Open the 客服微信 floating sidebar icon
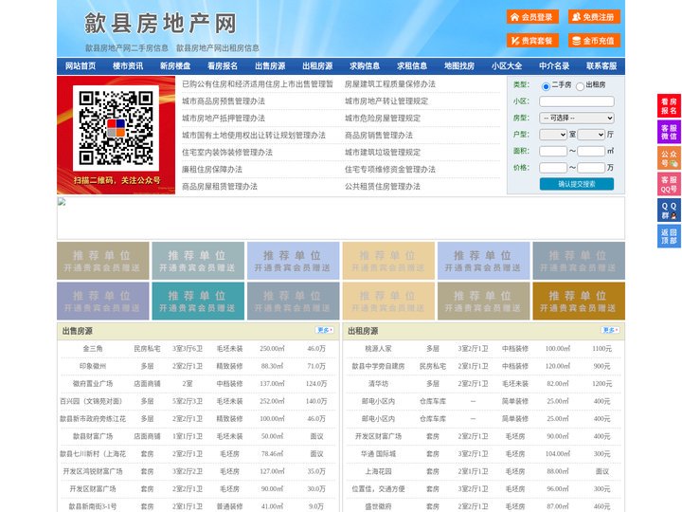Viewport: 682px width, 512px height. click(669, 132)
